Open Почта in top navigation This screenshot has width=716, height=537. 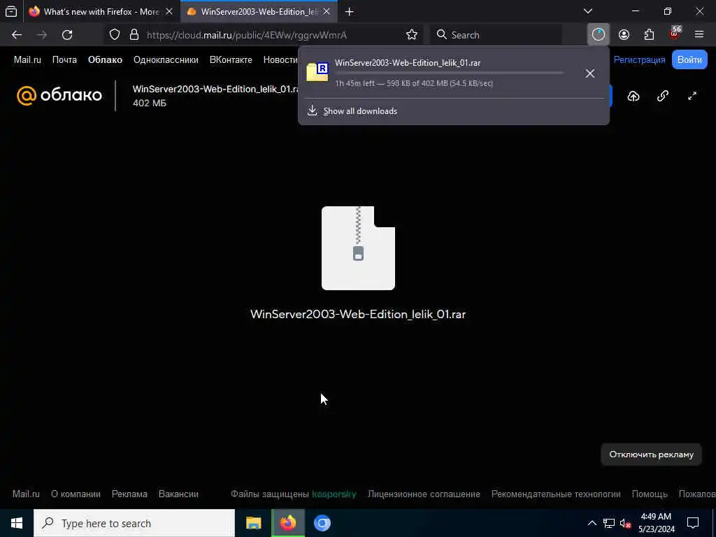tap(64, 60)
